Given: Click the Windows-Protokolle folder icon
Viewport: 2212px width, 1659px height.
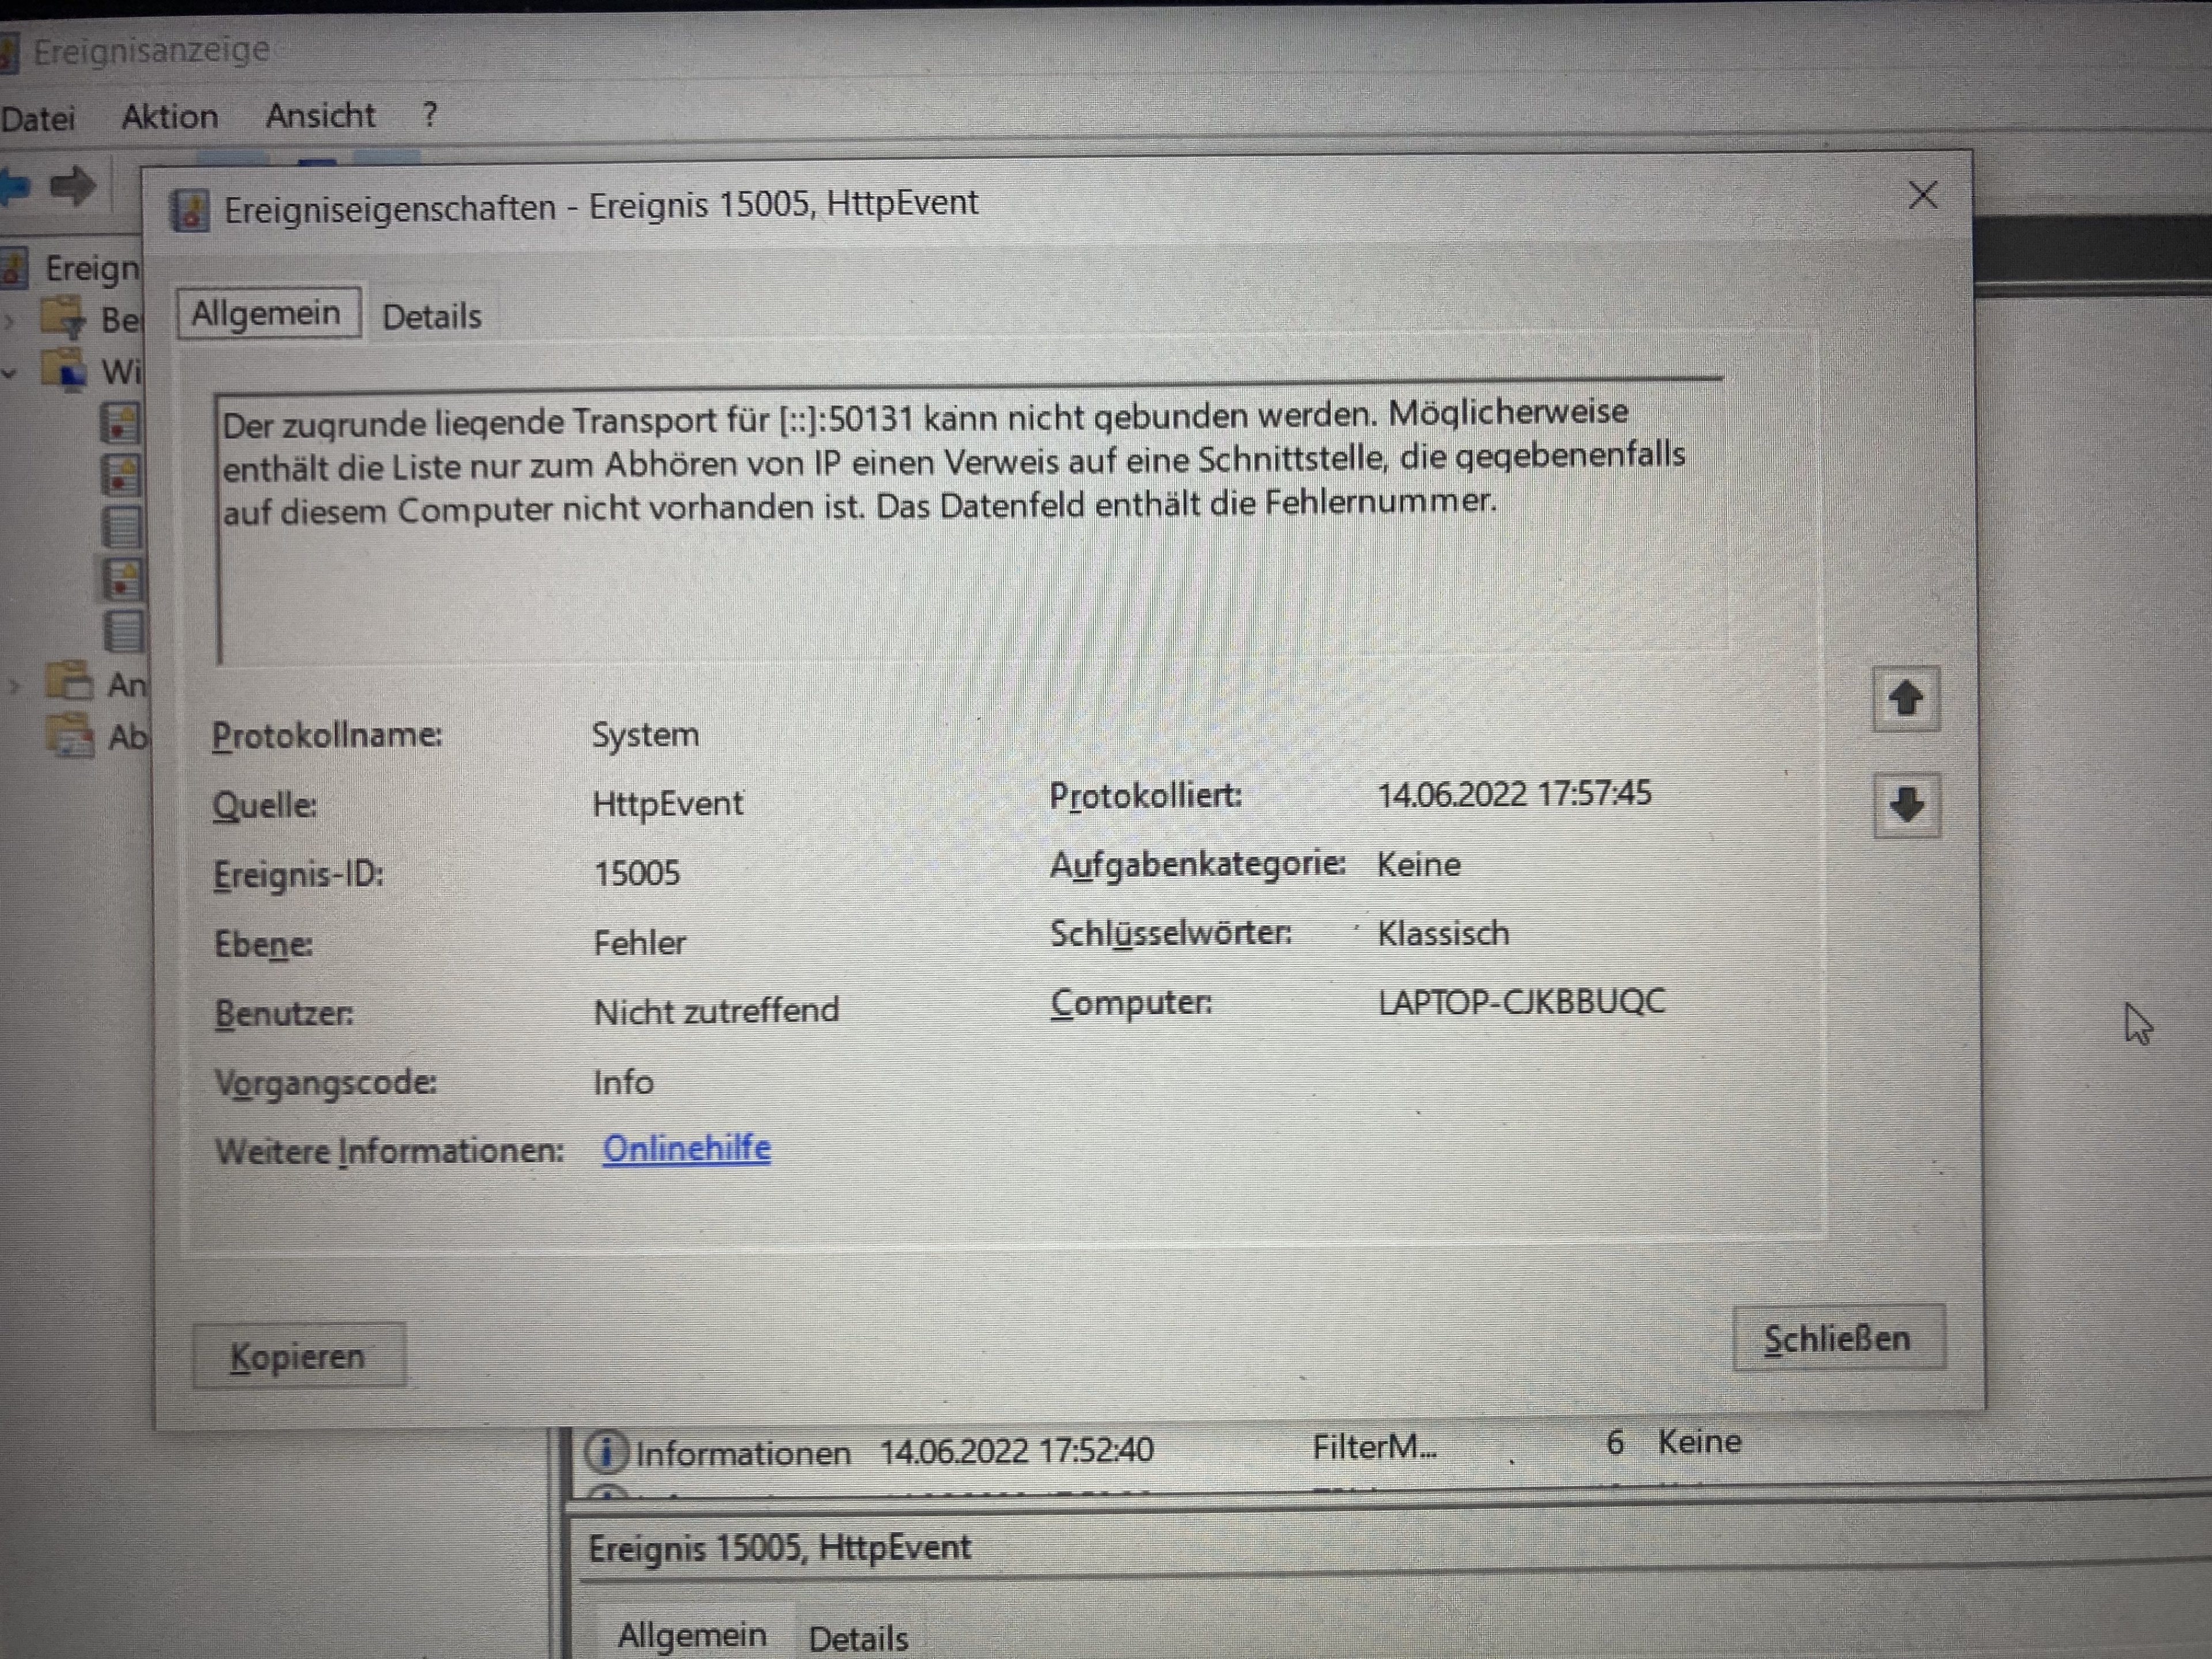Looking at the screenshot, I should coord(65,370).
